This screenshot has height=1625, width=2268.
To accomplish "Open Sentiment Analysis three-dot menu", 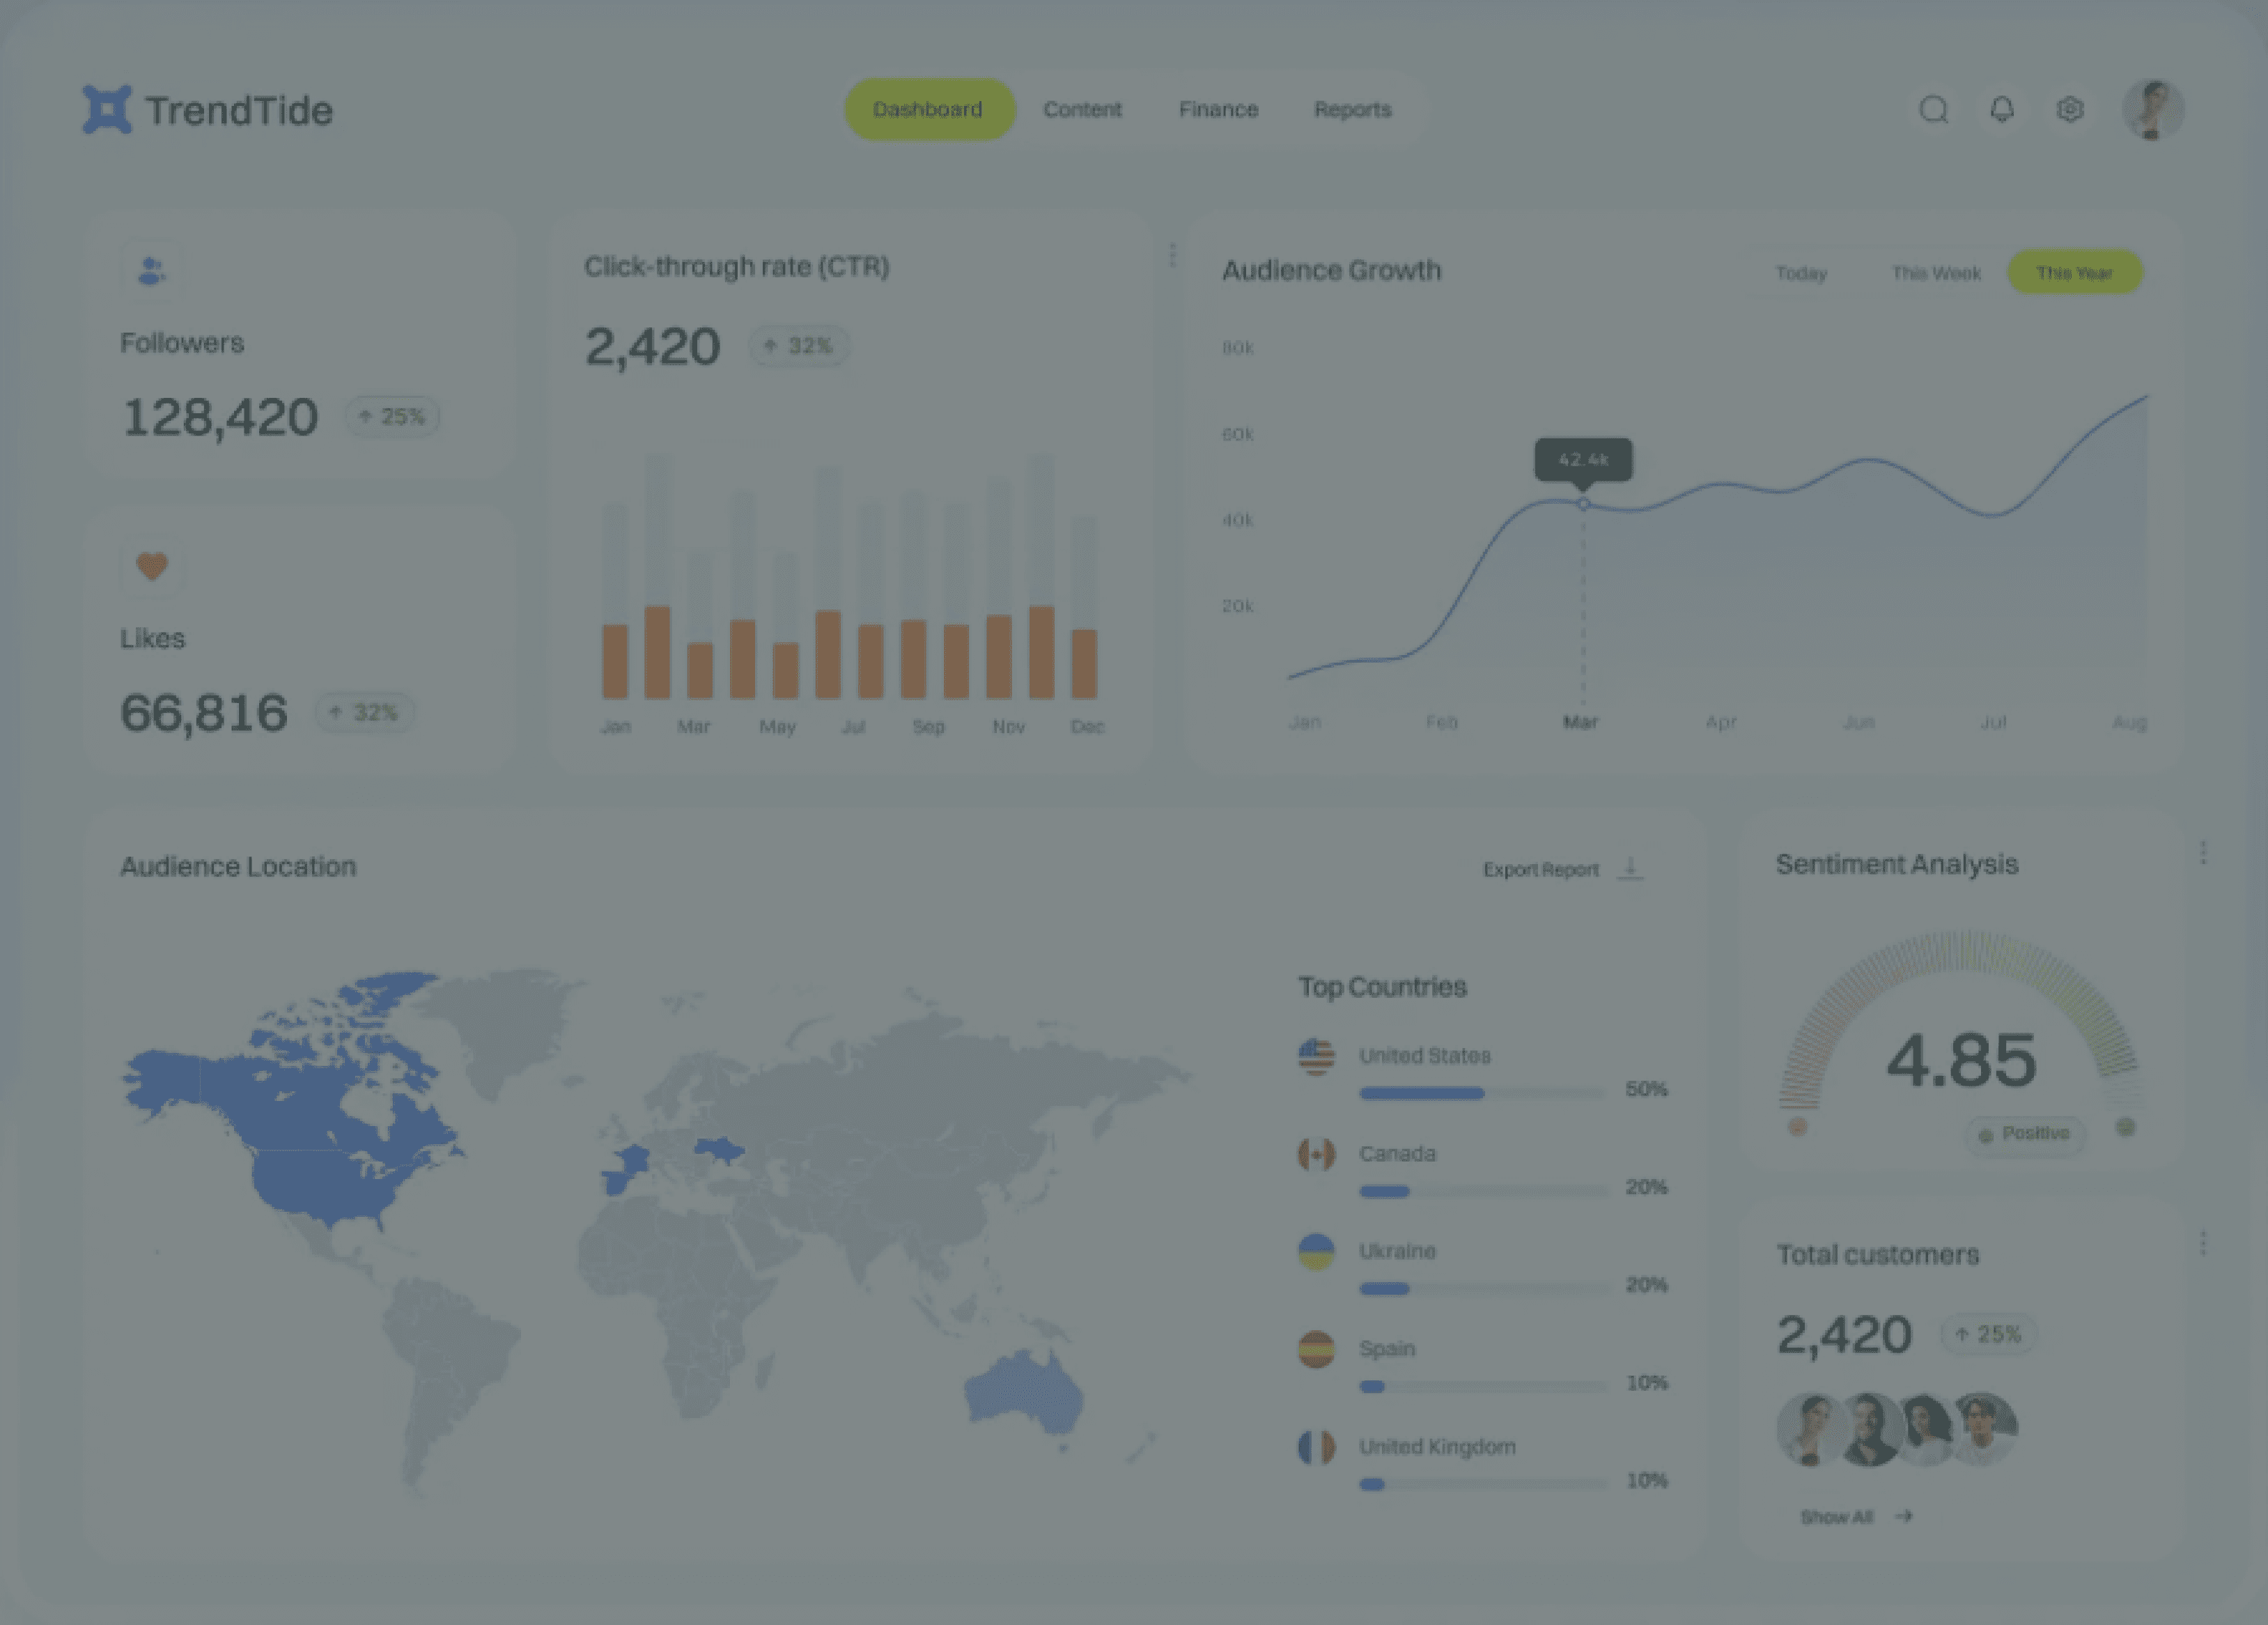I will (x=2203, y=852).
